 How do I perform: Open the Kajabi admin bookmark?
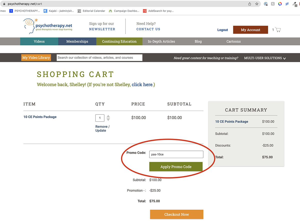(59, 11)
